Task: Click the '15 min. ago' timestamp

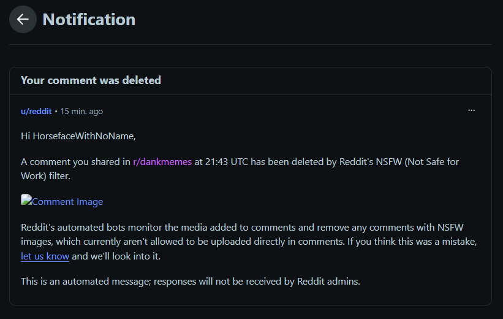Action: [81, 112]
